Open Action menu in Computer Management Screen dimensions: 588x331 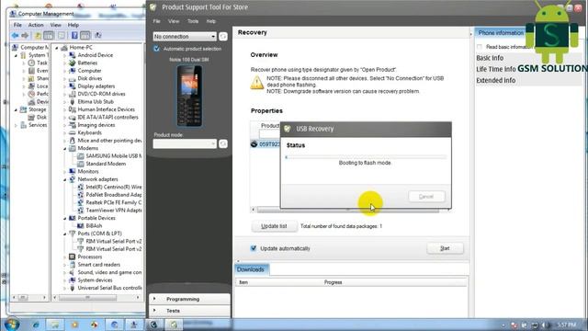(36, 25)
